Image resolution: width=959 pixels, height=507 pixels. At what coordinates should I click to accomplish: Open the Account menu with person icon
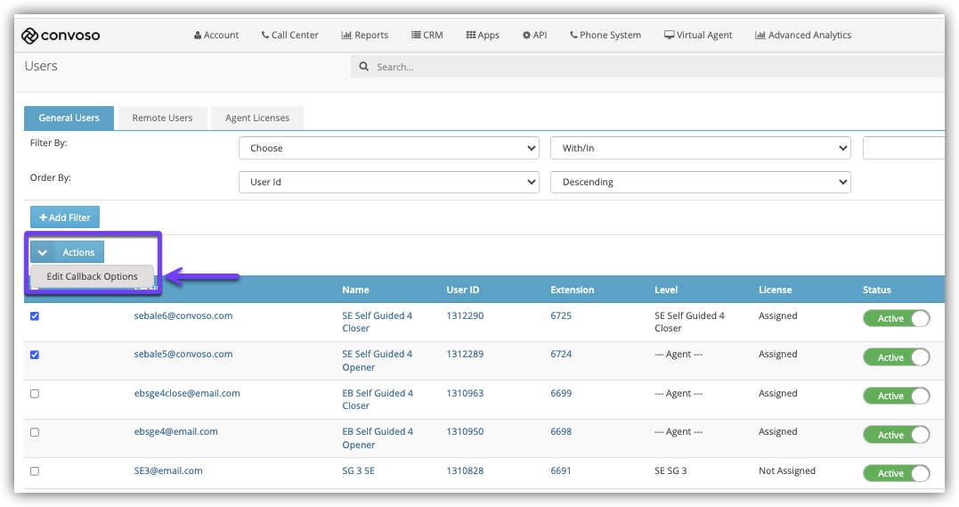coord(215,35)
